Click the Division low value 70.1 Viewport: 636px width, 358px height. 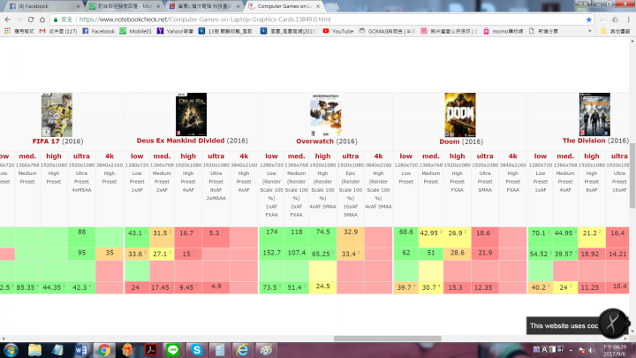tap(540, 233)
